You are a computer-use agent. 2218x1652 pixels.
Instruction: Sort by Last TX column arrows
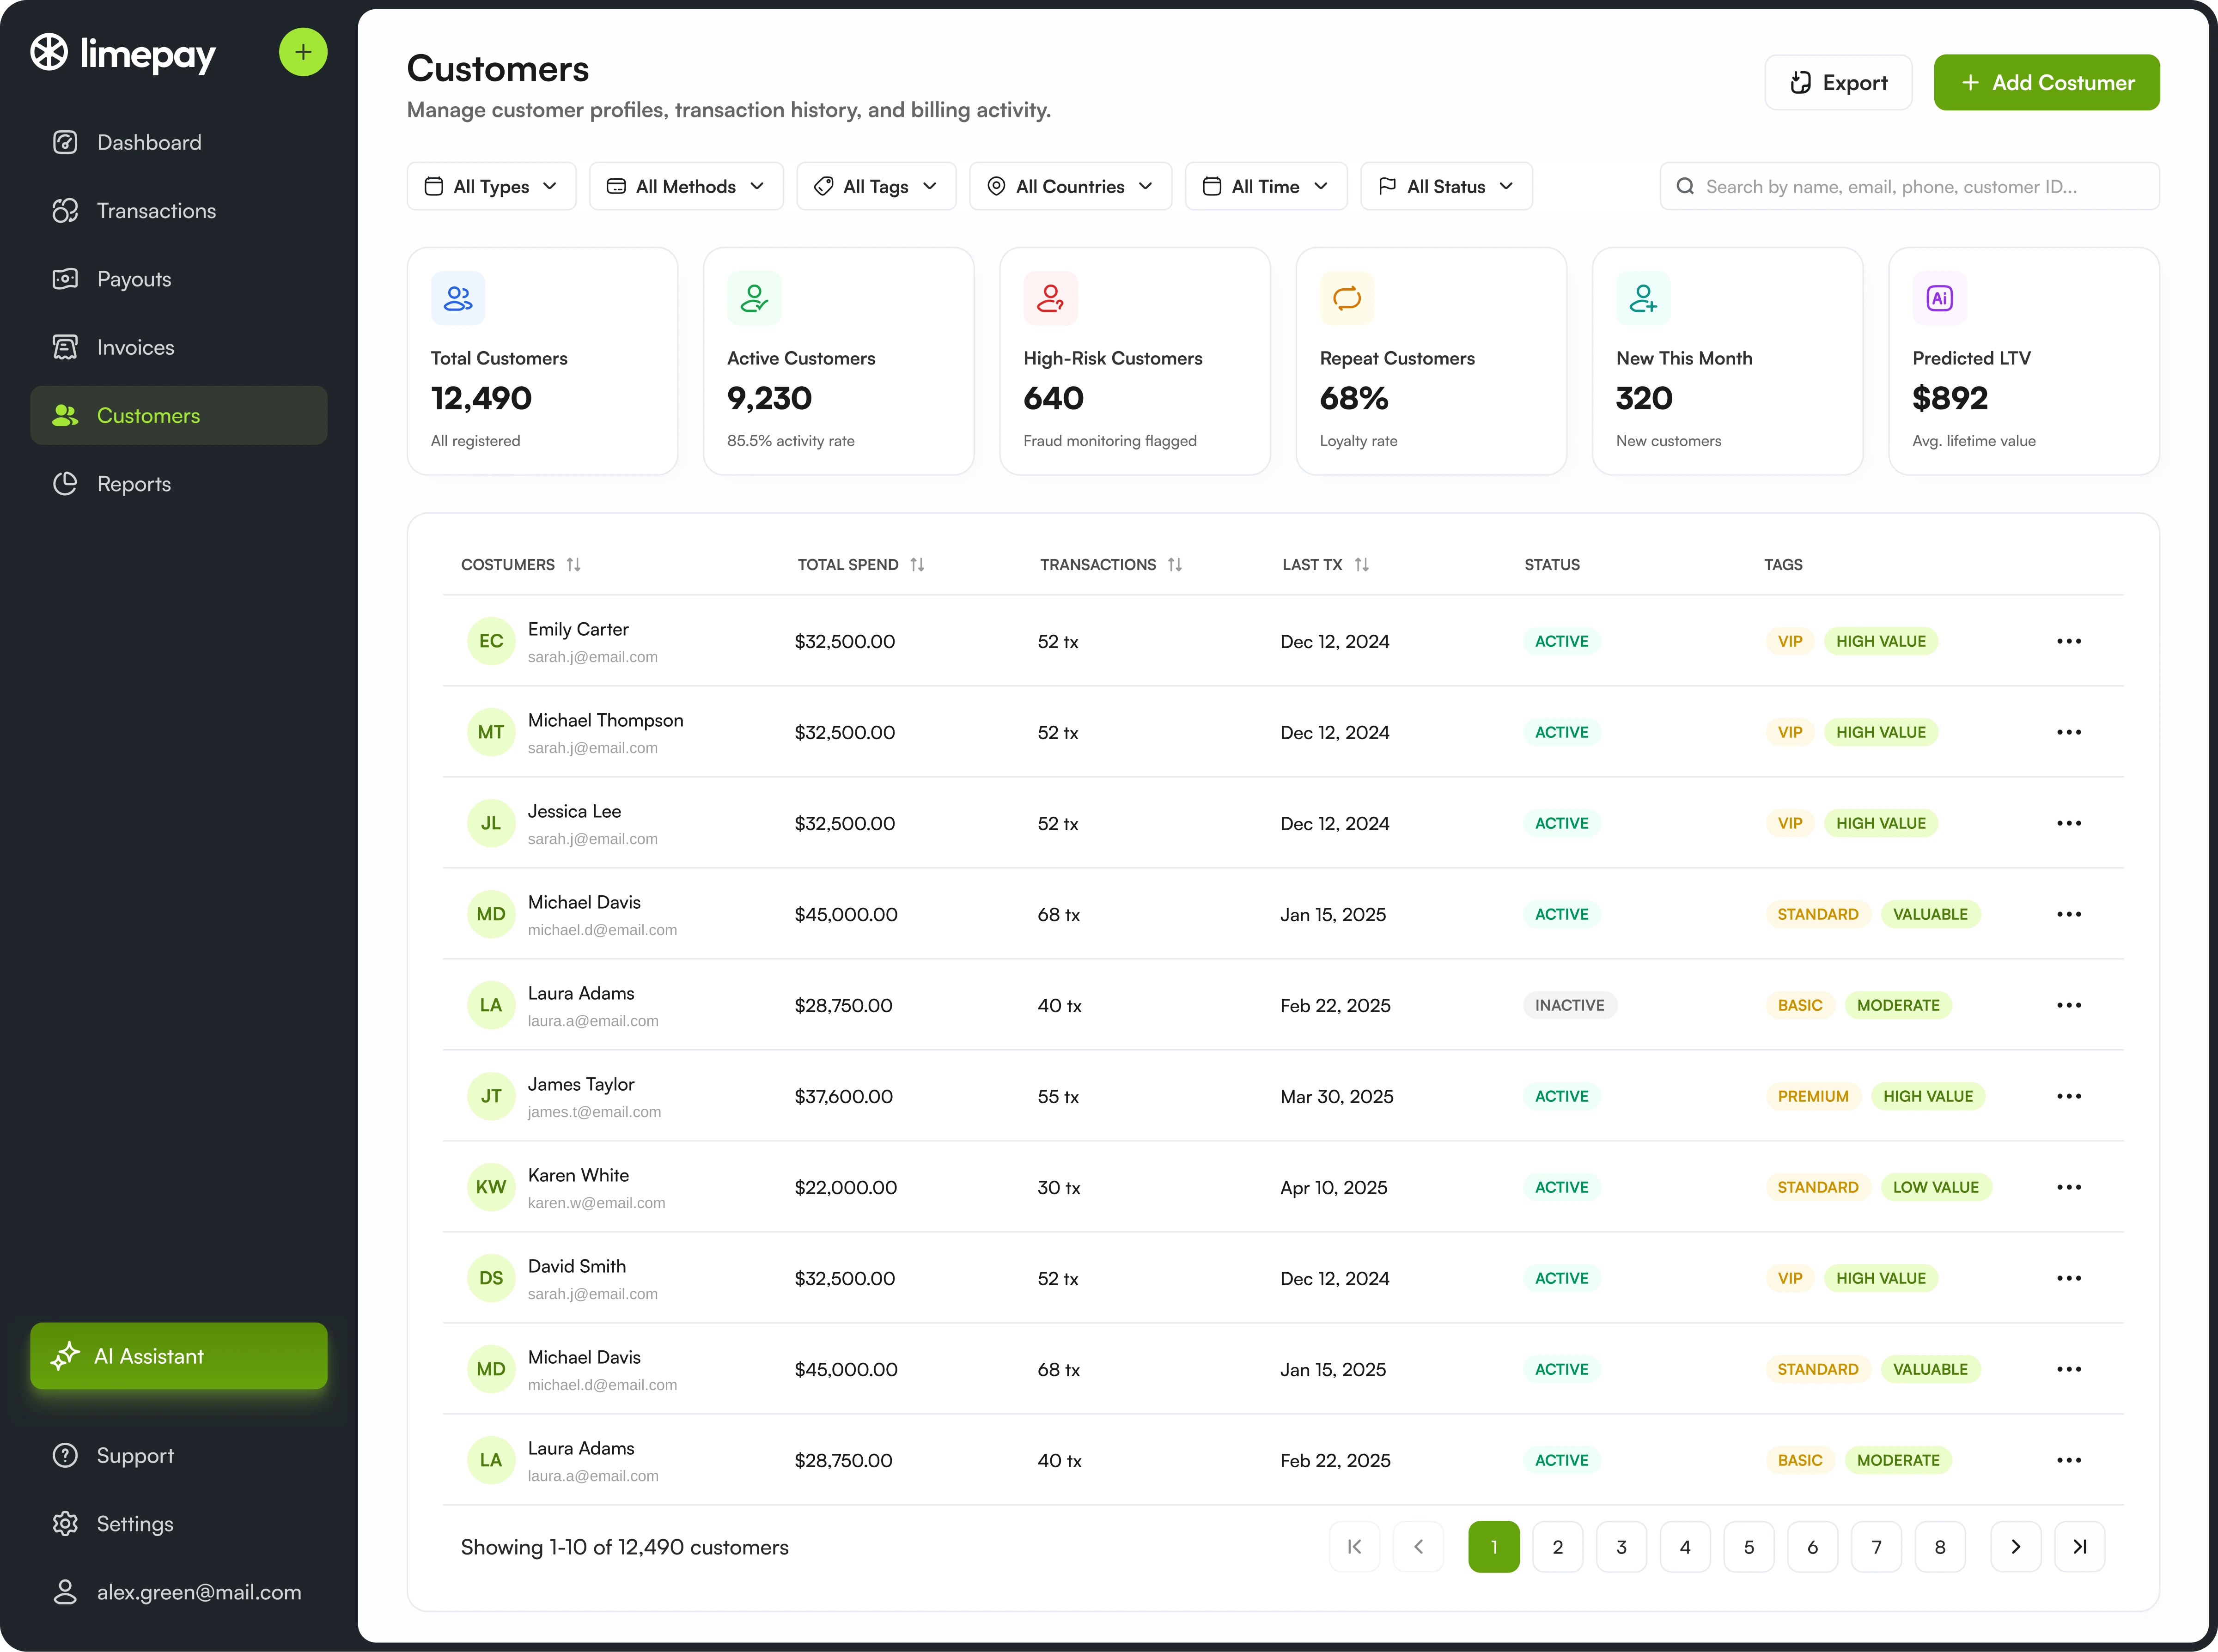pyautogui.click(x=1362, y=565)
